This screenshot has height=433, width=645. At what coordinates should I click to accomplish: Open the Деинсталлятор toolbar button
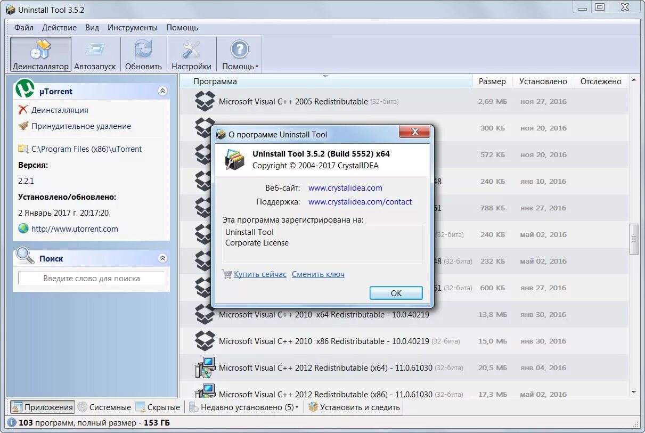click(40, 55)
